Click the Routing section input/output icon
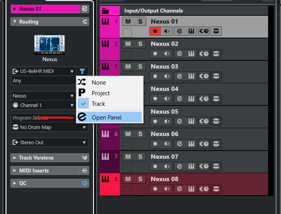The image size is (281, 214). tap(85, 22)
